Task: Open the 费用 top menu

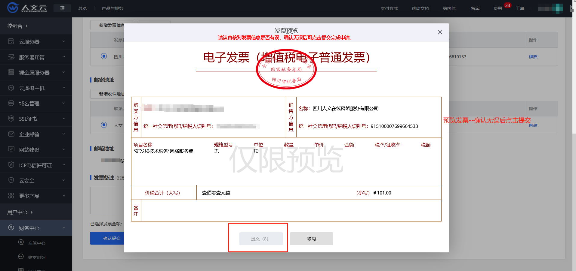Action: [x=497, y=8]
